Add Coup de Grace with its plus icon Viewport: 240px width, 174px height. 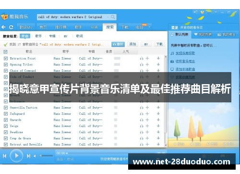(147, 138)
